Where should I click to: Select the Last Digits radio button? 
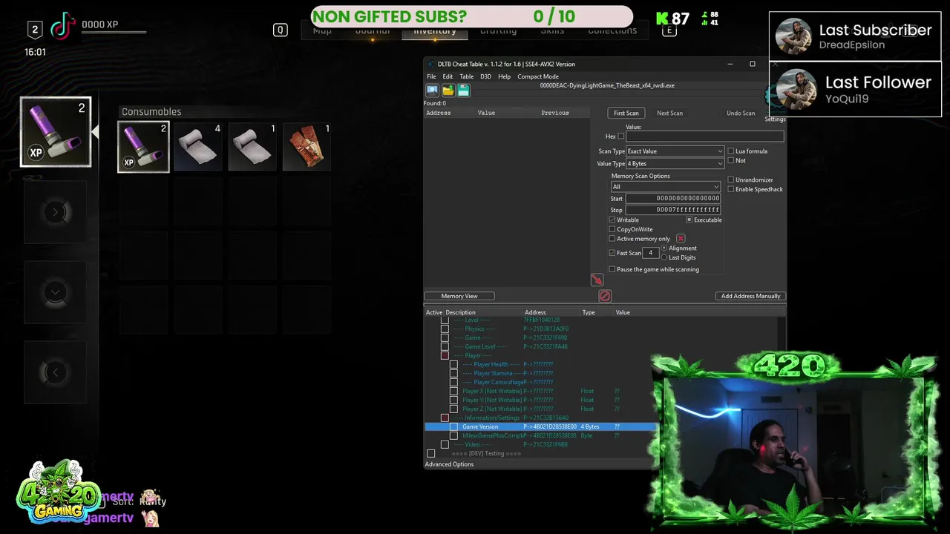(664, 257)
